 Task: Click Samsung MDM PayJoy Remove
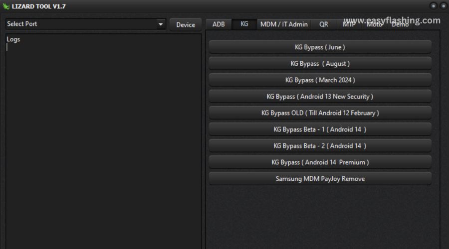pyautogui.click(x=320, y=179)
